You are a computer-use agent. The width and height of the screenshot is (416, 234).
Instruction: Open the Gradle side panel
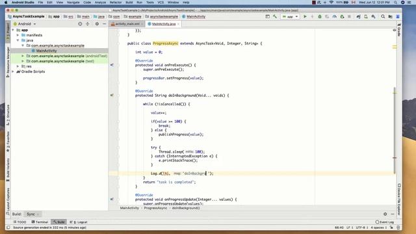coord(398,29)
